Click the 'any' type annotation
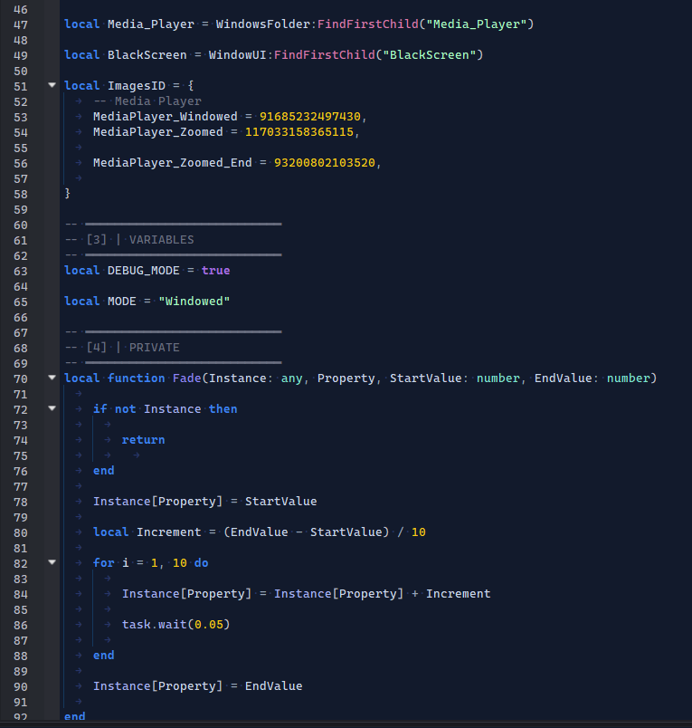Image resolution: width=692 pixels, height=728 pixels. pos(292,378)
